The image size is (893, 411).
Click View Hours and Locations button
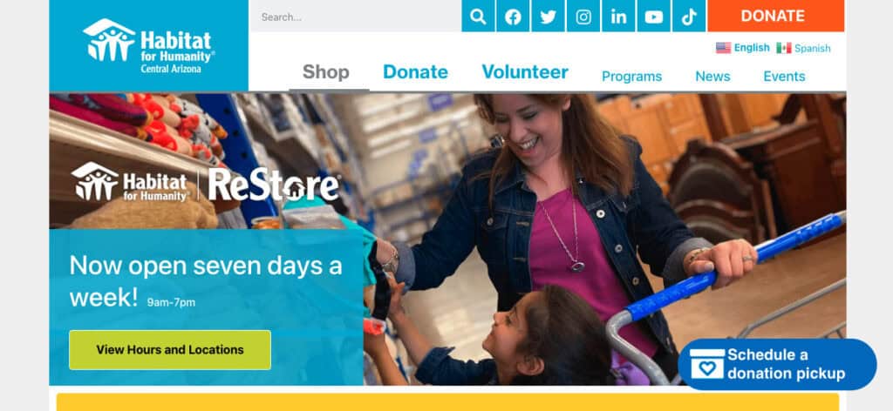[170, 349]
